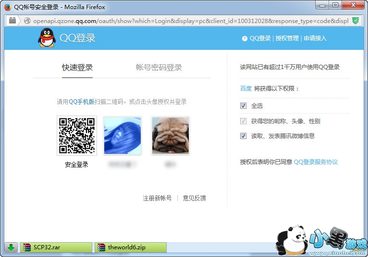The width and height of the screenshot is (368, 257).
Task: Open the 百度 link
Action: point(246,89)
